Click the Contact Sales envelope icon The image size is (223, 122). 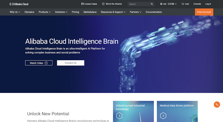point(83,4)
